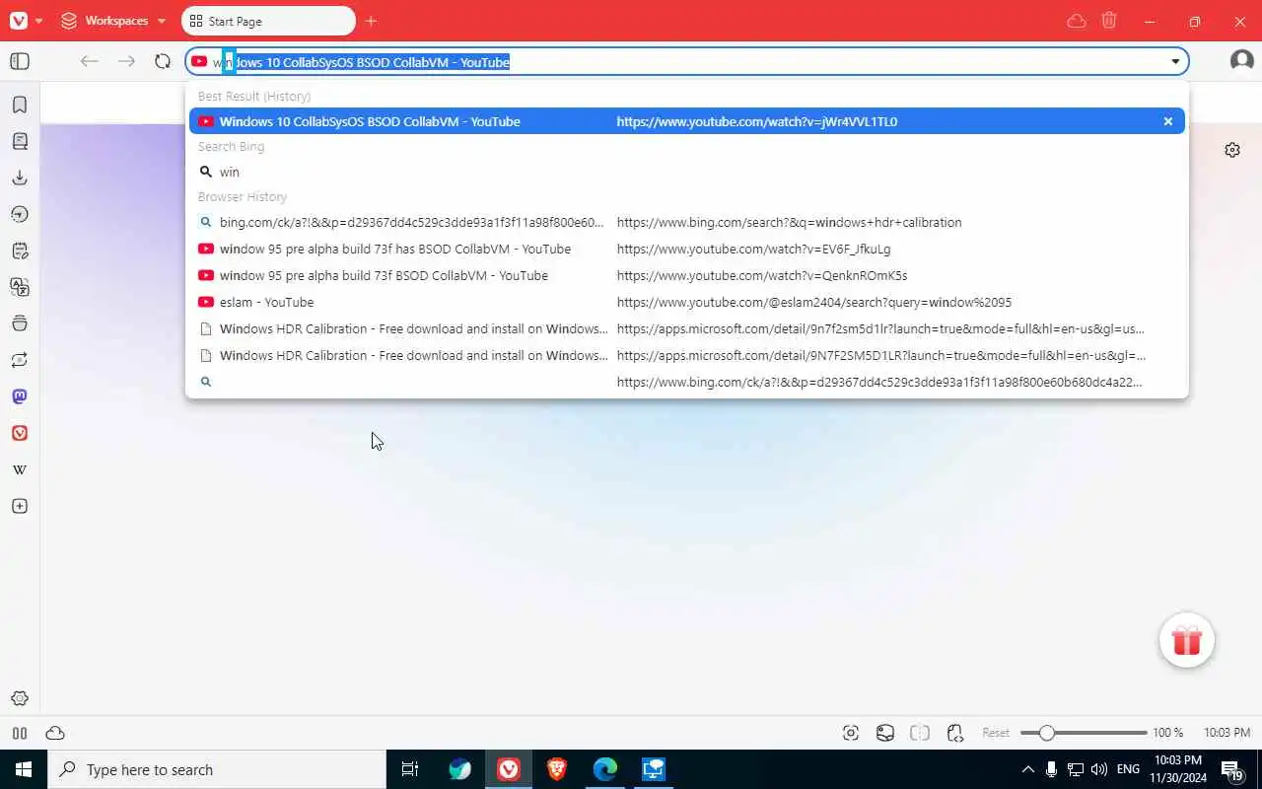Open the Mastodon web panel
Viewport: 1262px width, 789px height.
pos(20,396)
